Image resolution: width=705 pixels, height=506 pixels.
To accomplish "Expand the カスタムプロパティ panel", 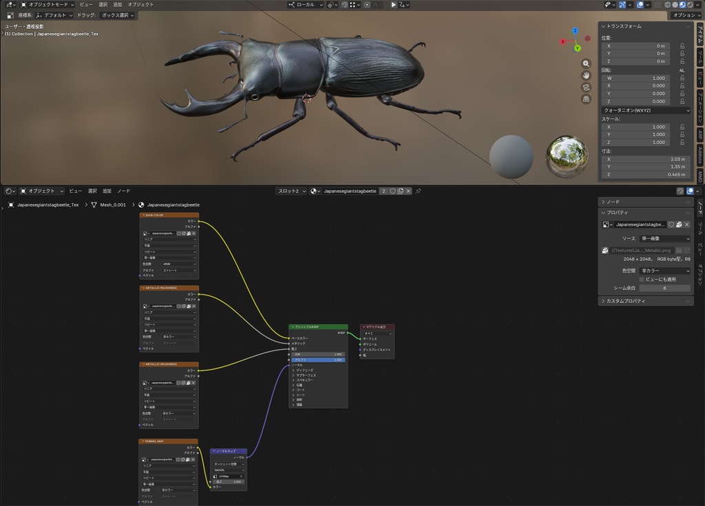I will click(x=645, y=301).
